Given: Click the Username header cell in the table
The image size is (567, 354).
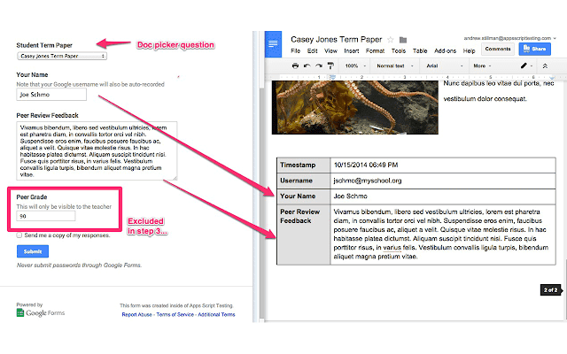Looking at the screenshot, I should 303,181.
